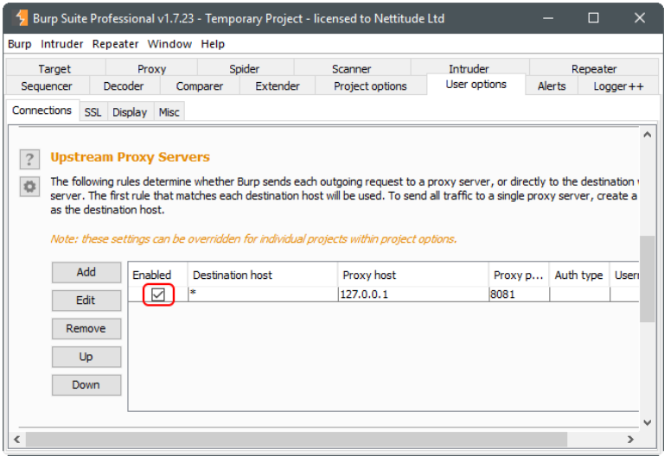Switch to the SSL sub-tab

point(93,112)
